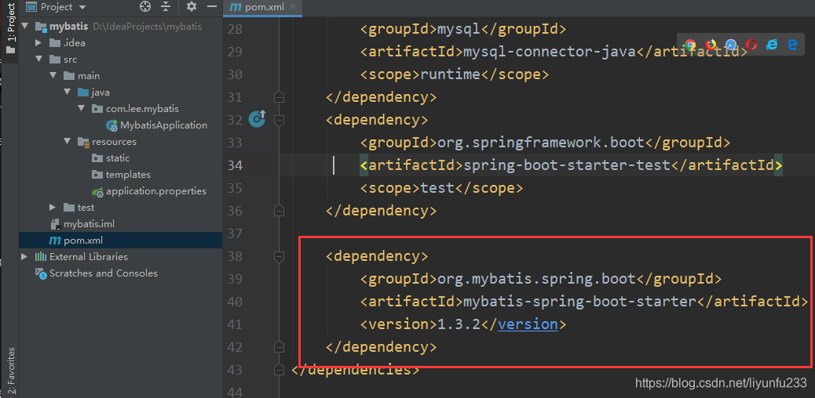Expand External Libraries node arrow
This screenshot has width=815, height=398.
[24, 256]
